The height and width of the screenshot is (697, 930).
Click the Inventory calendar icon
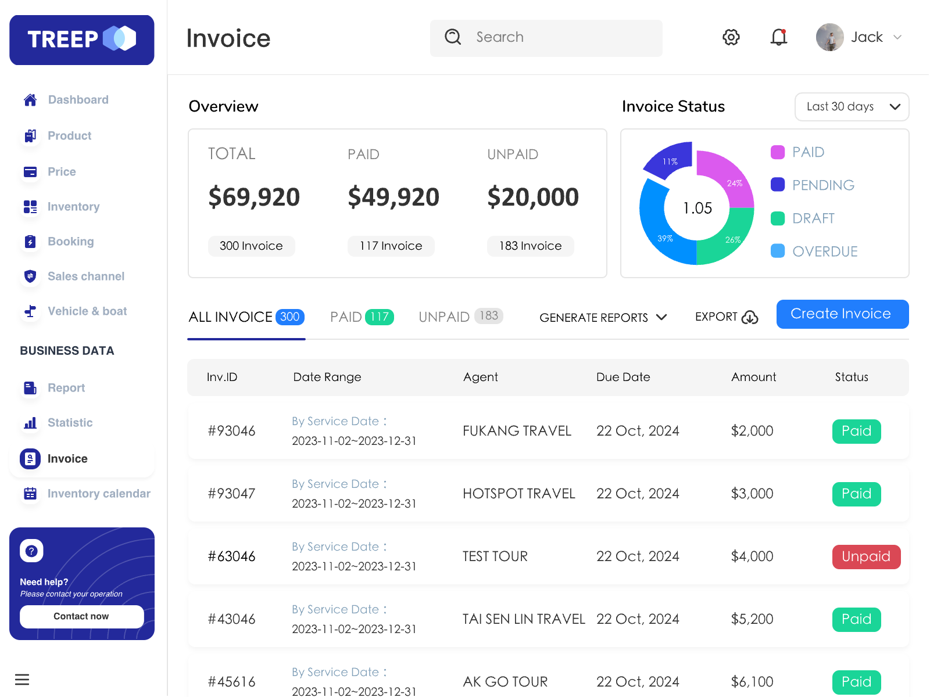[30, 494]
